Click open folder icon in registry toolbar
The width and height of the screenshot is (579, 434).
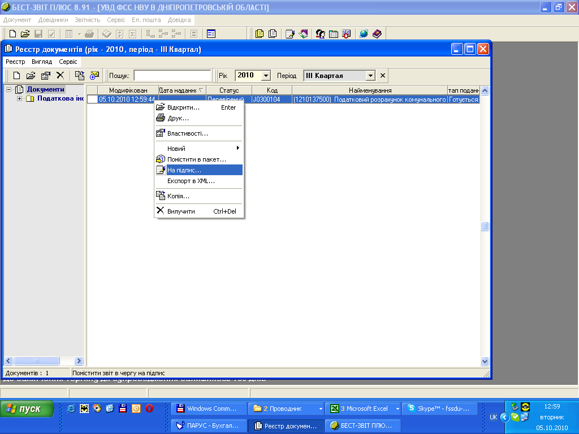click(31, 76)
